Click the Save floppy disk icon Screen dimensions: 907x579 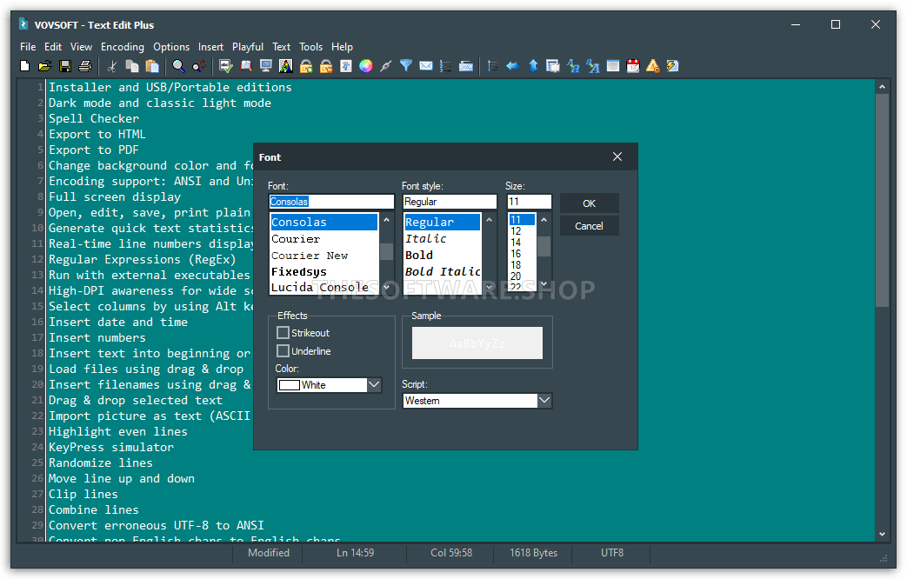point(65,66)
